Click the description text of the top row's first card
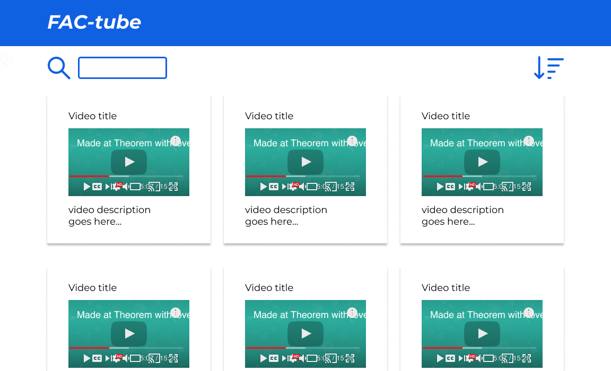The width and height of the screenshot is (611, 371). pyautogui.click(x=109, y=216)
